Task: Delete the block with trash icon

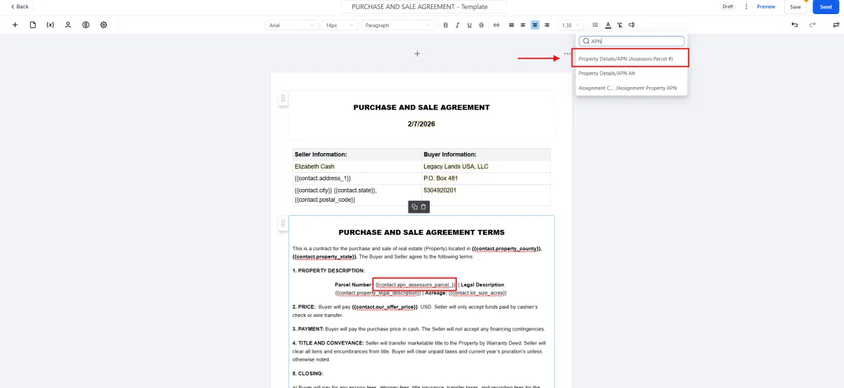Action: pos(423,207)
